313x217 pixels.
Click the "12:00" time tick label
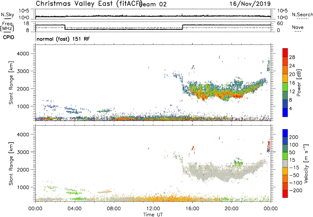pos(153,209)
